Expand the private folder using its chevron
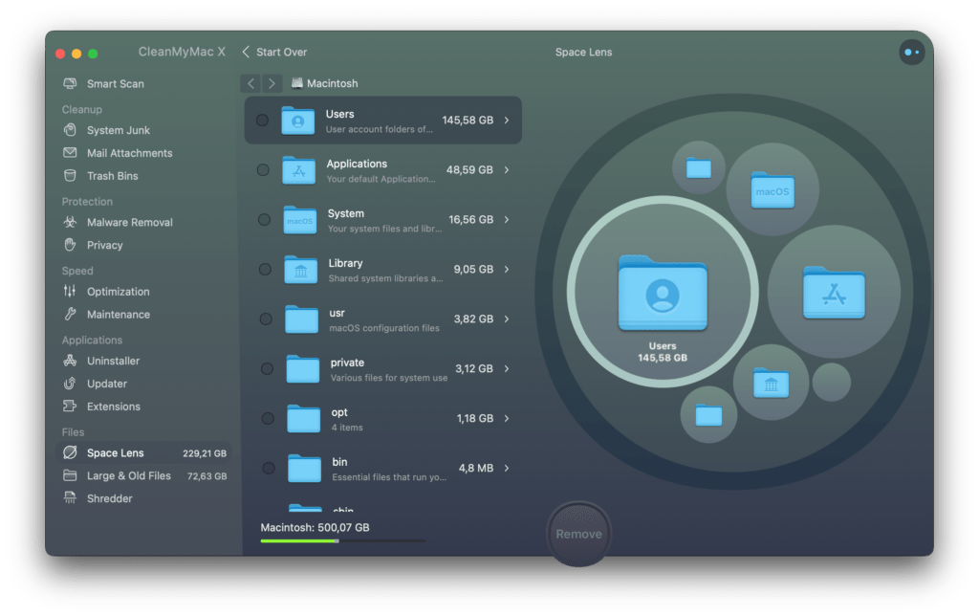979x616 pixels. pos(507,369)
